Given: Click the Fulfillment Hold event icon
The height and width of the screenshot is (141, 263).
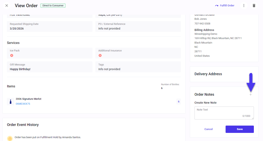Looking at the screenshot, I should click(x=10, y=138).
